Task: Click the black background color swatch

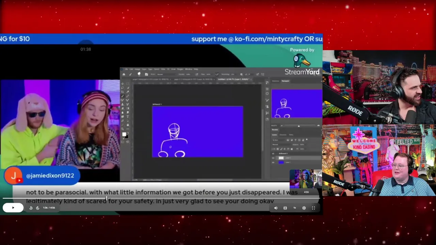Action: 126,136
